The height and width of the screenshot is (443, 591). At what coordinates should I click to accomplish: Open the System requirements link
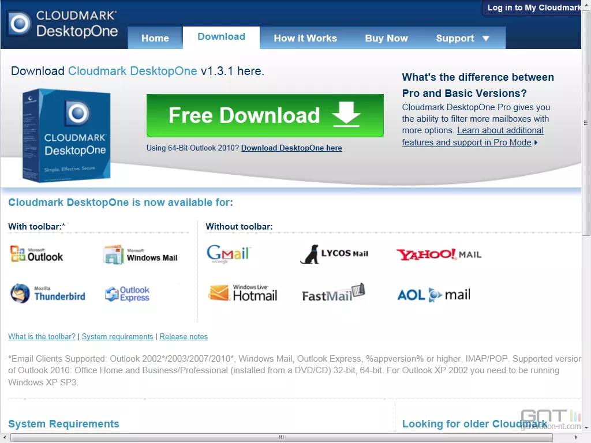(x=118, y=336)
